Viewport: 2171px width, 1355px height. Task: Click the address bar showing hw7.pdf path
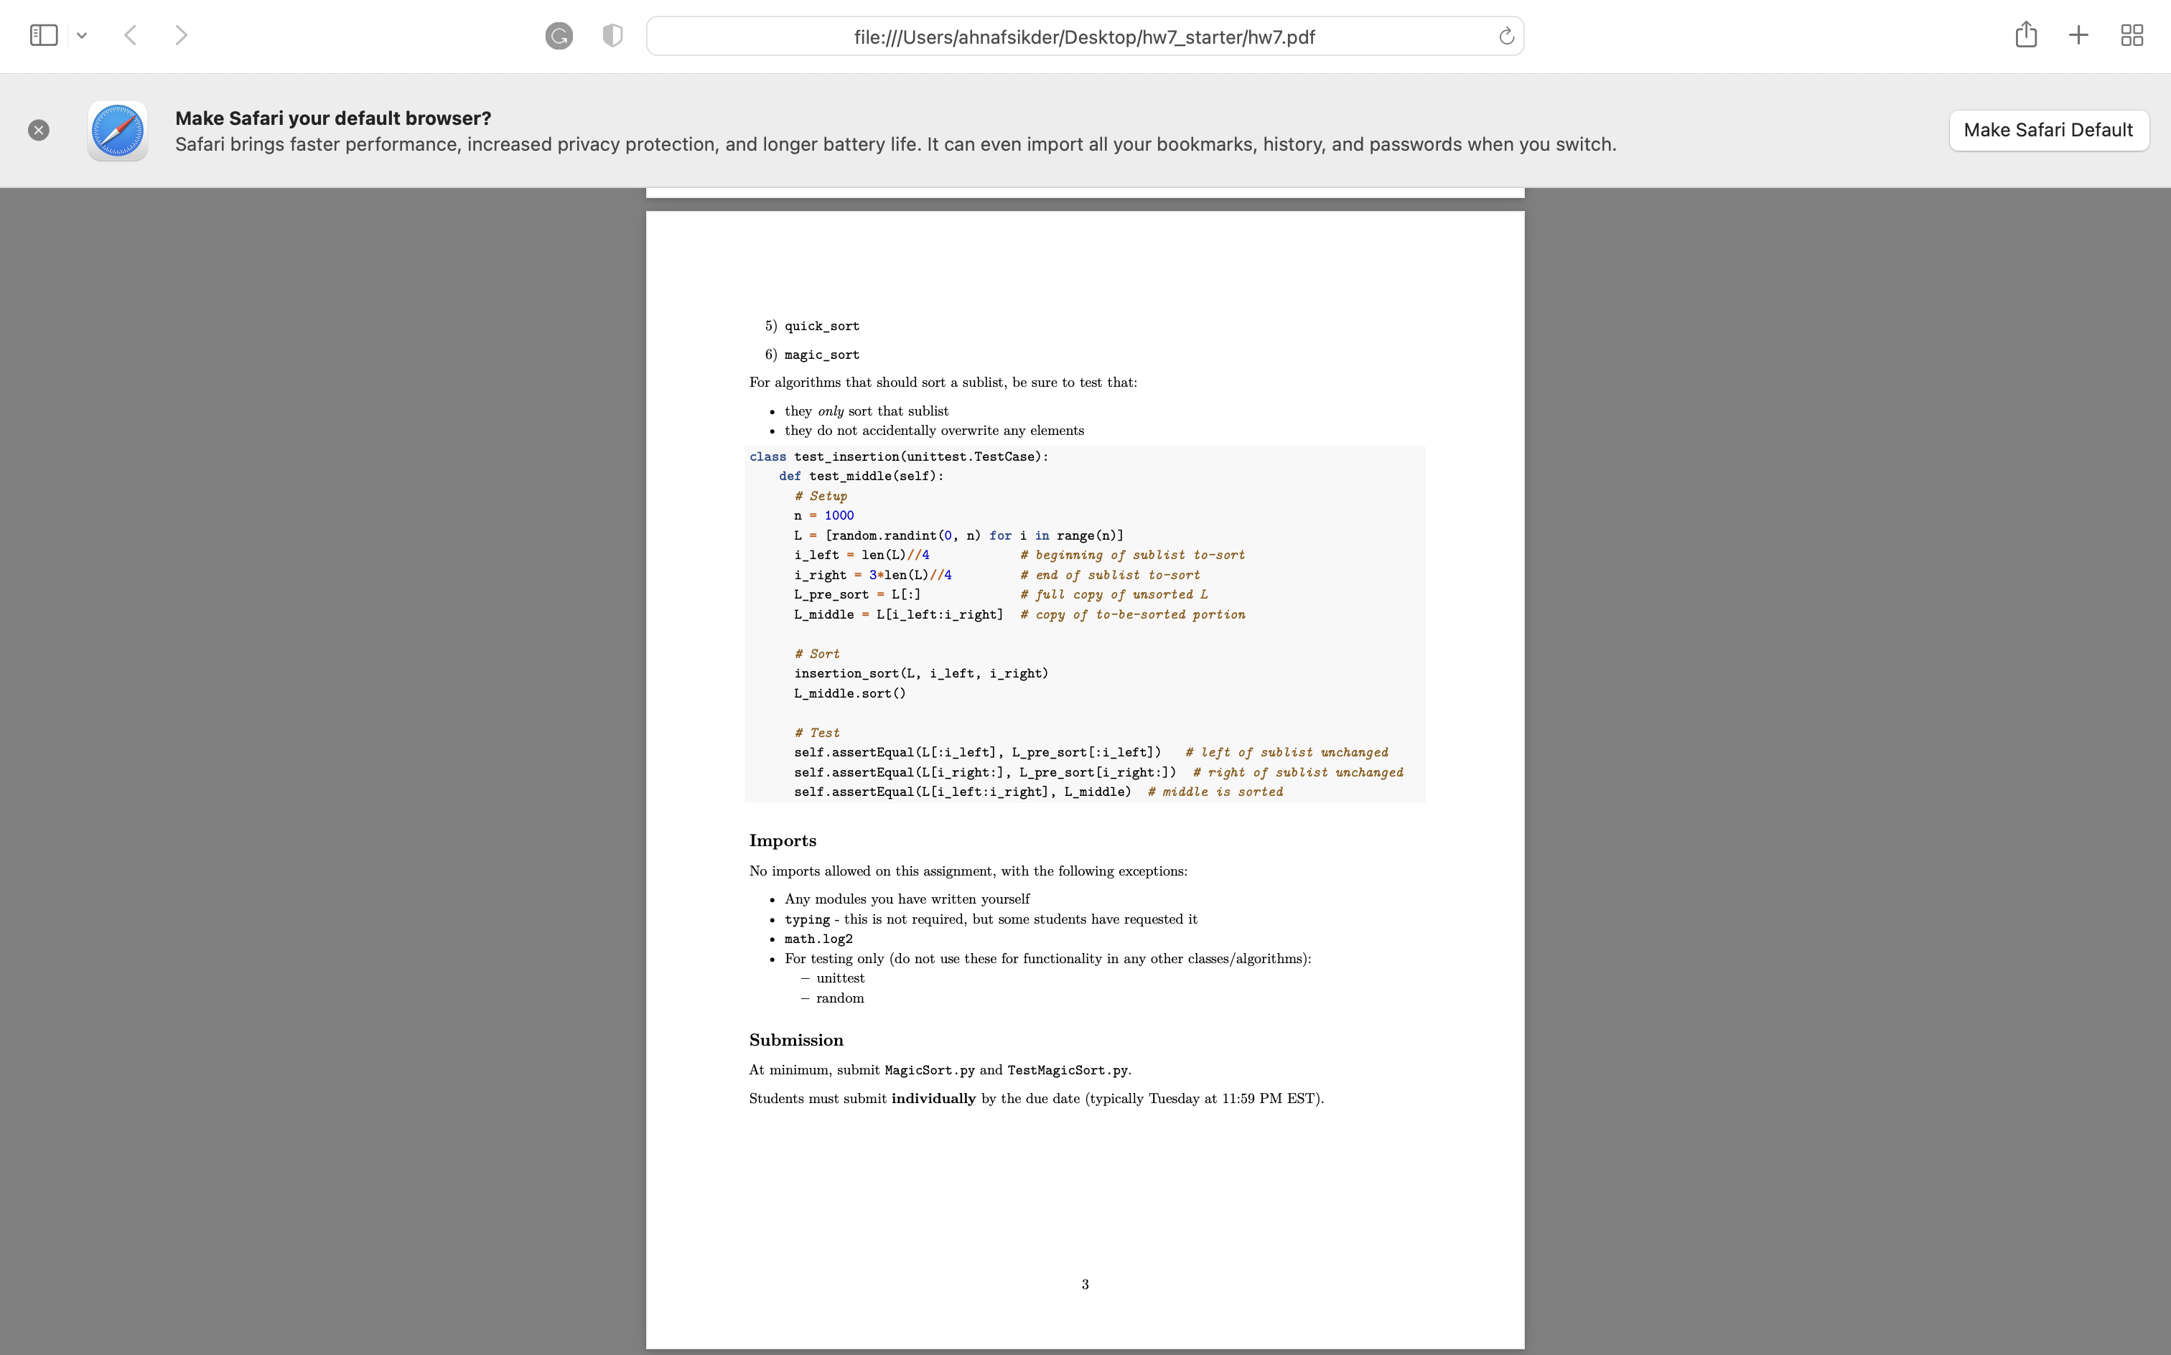[x=1084, y=37]
